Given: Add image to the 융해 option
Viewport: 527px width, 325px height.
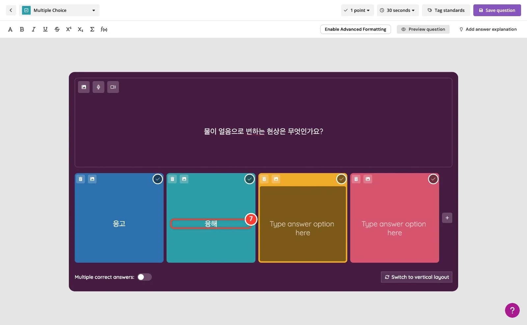Looking at the screenshot, I should click(184, 179).
